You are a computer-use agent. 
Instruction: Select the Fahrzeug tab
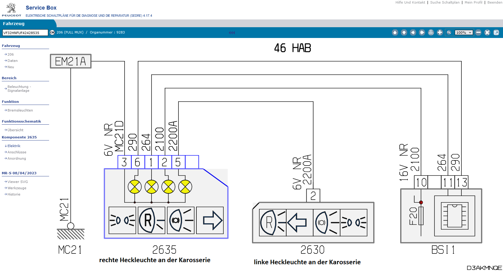pyautogui.click(x=14, y=24)
